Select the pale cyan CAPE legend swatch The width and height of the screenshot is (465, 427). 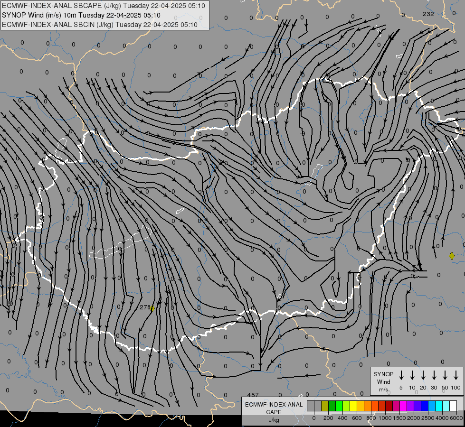coord(446,406)
